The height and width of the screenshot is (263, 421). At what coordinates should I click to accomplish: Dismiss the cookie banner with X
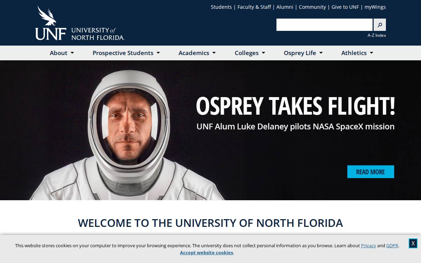point(413,243)
